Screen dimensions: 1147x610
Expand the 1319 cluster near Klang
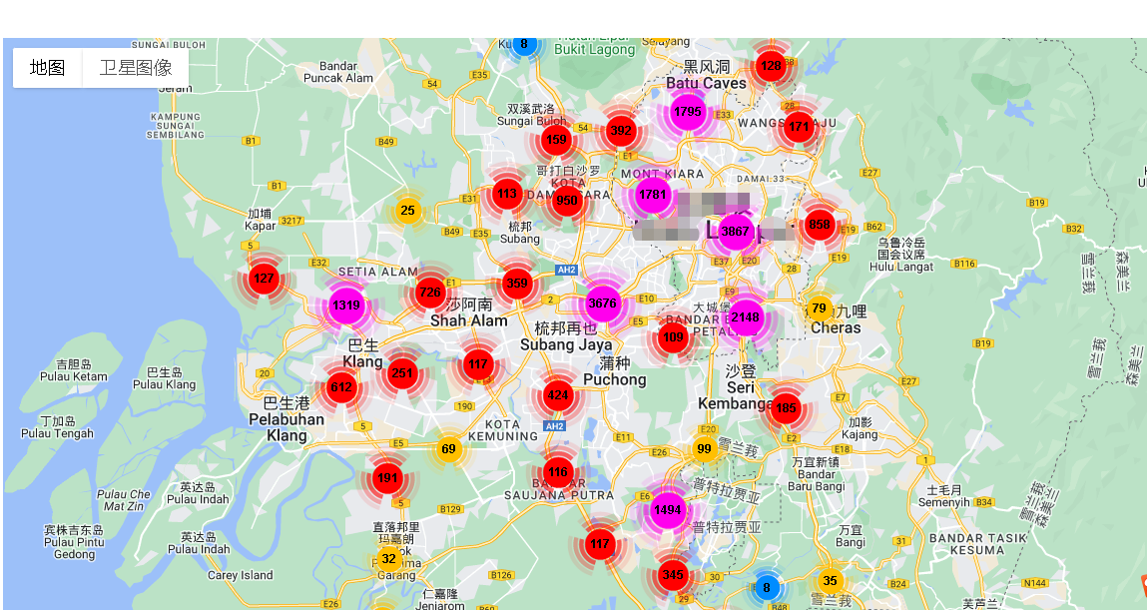tap(345, 305)
